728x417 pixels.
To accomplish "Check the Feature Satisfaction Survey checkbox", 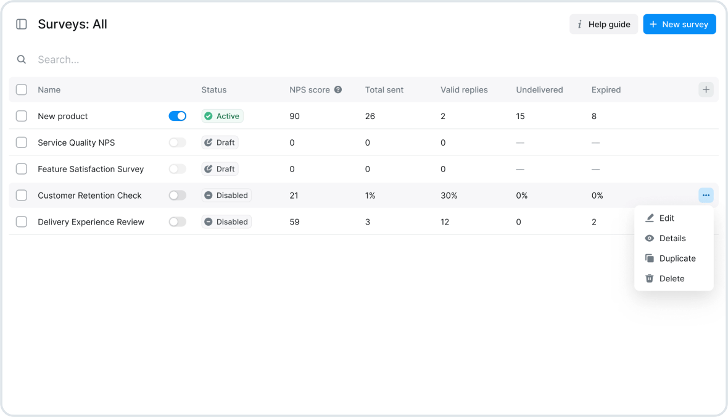I will [22, 169].
